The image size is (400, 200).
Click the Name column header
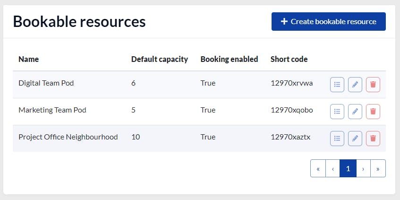click(29, 60)
